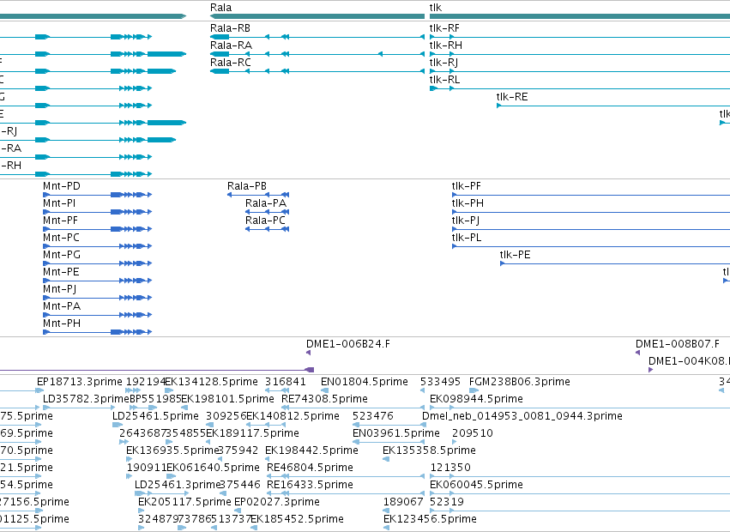Click EST label EK098944.5prime

pyautogui.click(x=476, y=399)
